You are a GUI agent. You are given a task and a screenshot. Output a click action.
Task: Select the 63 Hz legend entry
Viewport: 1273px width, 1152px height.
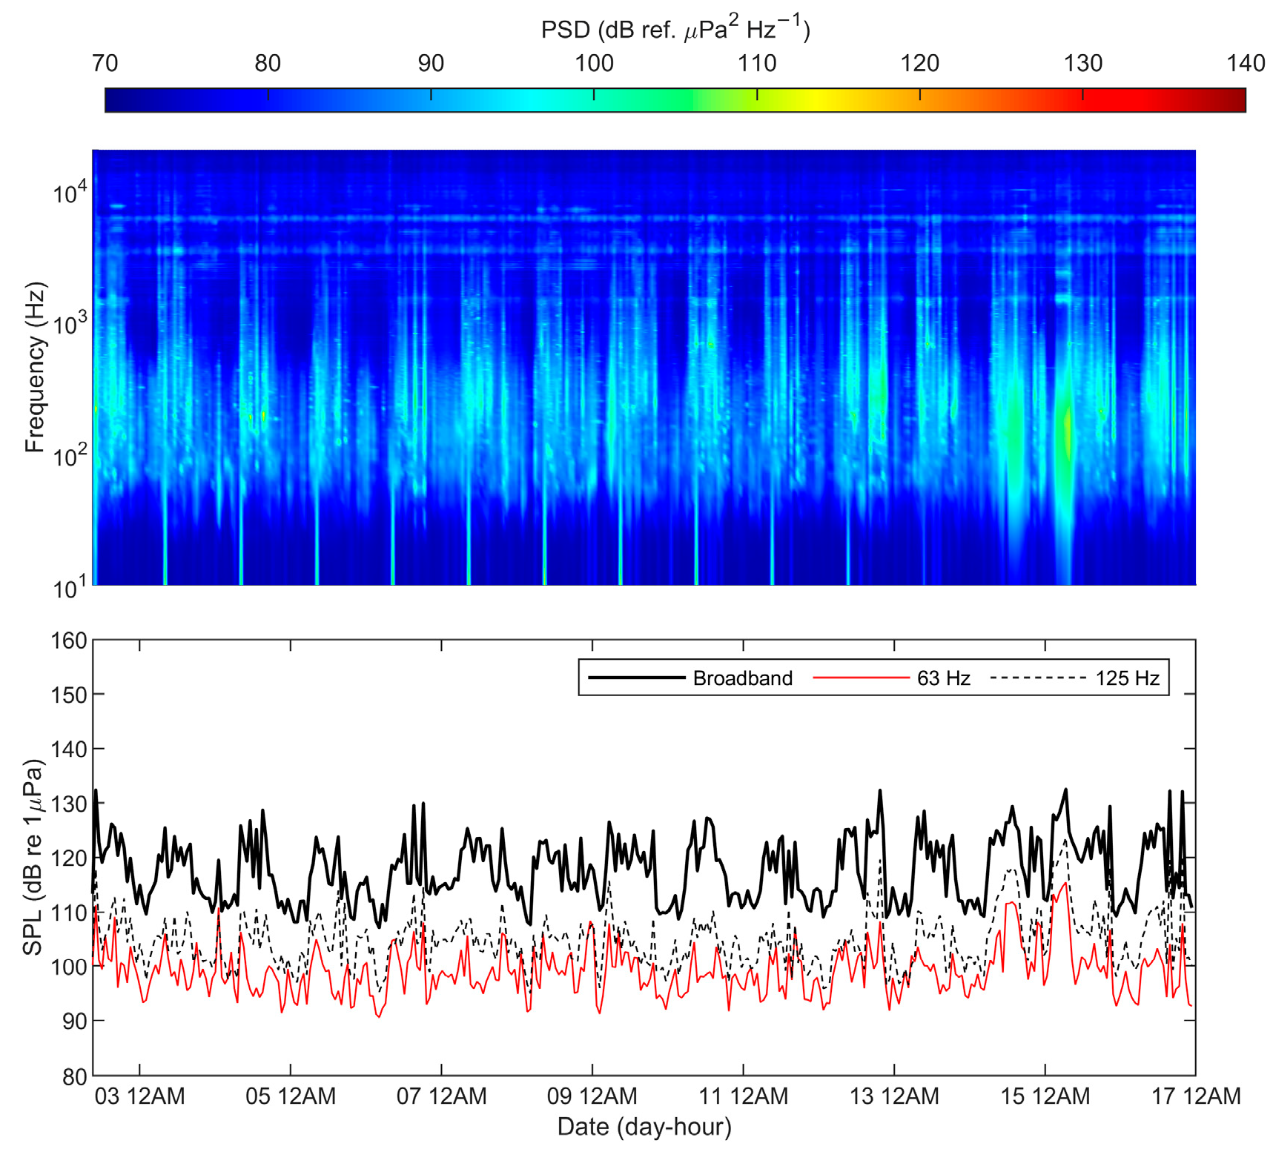click(943, 678)
